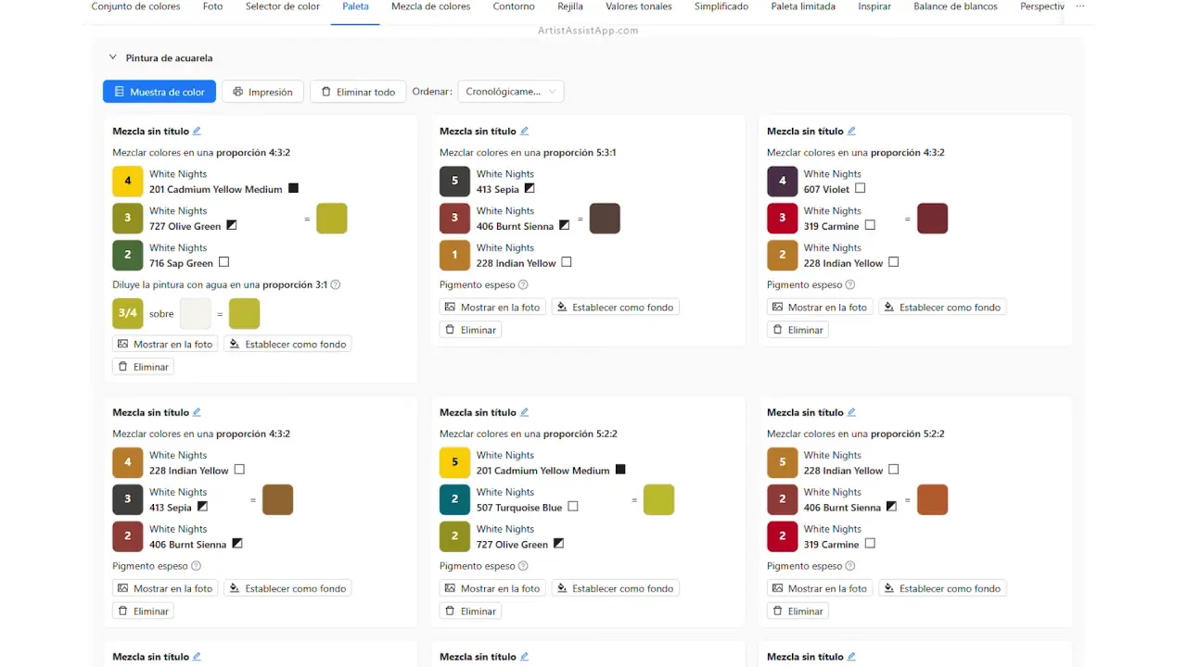Switch to the Mezcla de colores tab
The height and width of the screenshot is (667, 1187).
pyautogui.click(x=430, y=6)
